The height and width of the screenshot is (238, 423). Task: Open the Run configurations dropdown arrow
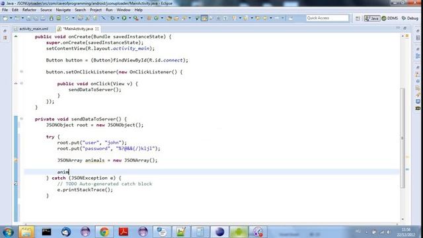[130, 18]
